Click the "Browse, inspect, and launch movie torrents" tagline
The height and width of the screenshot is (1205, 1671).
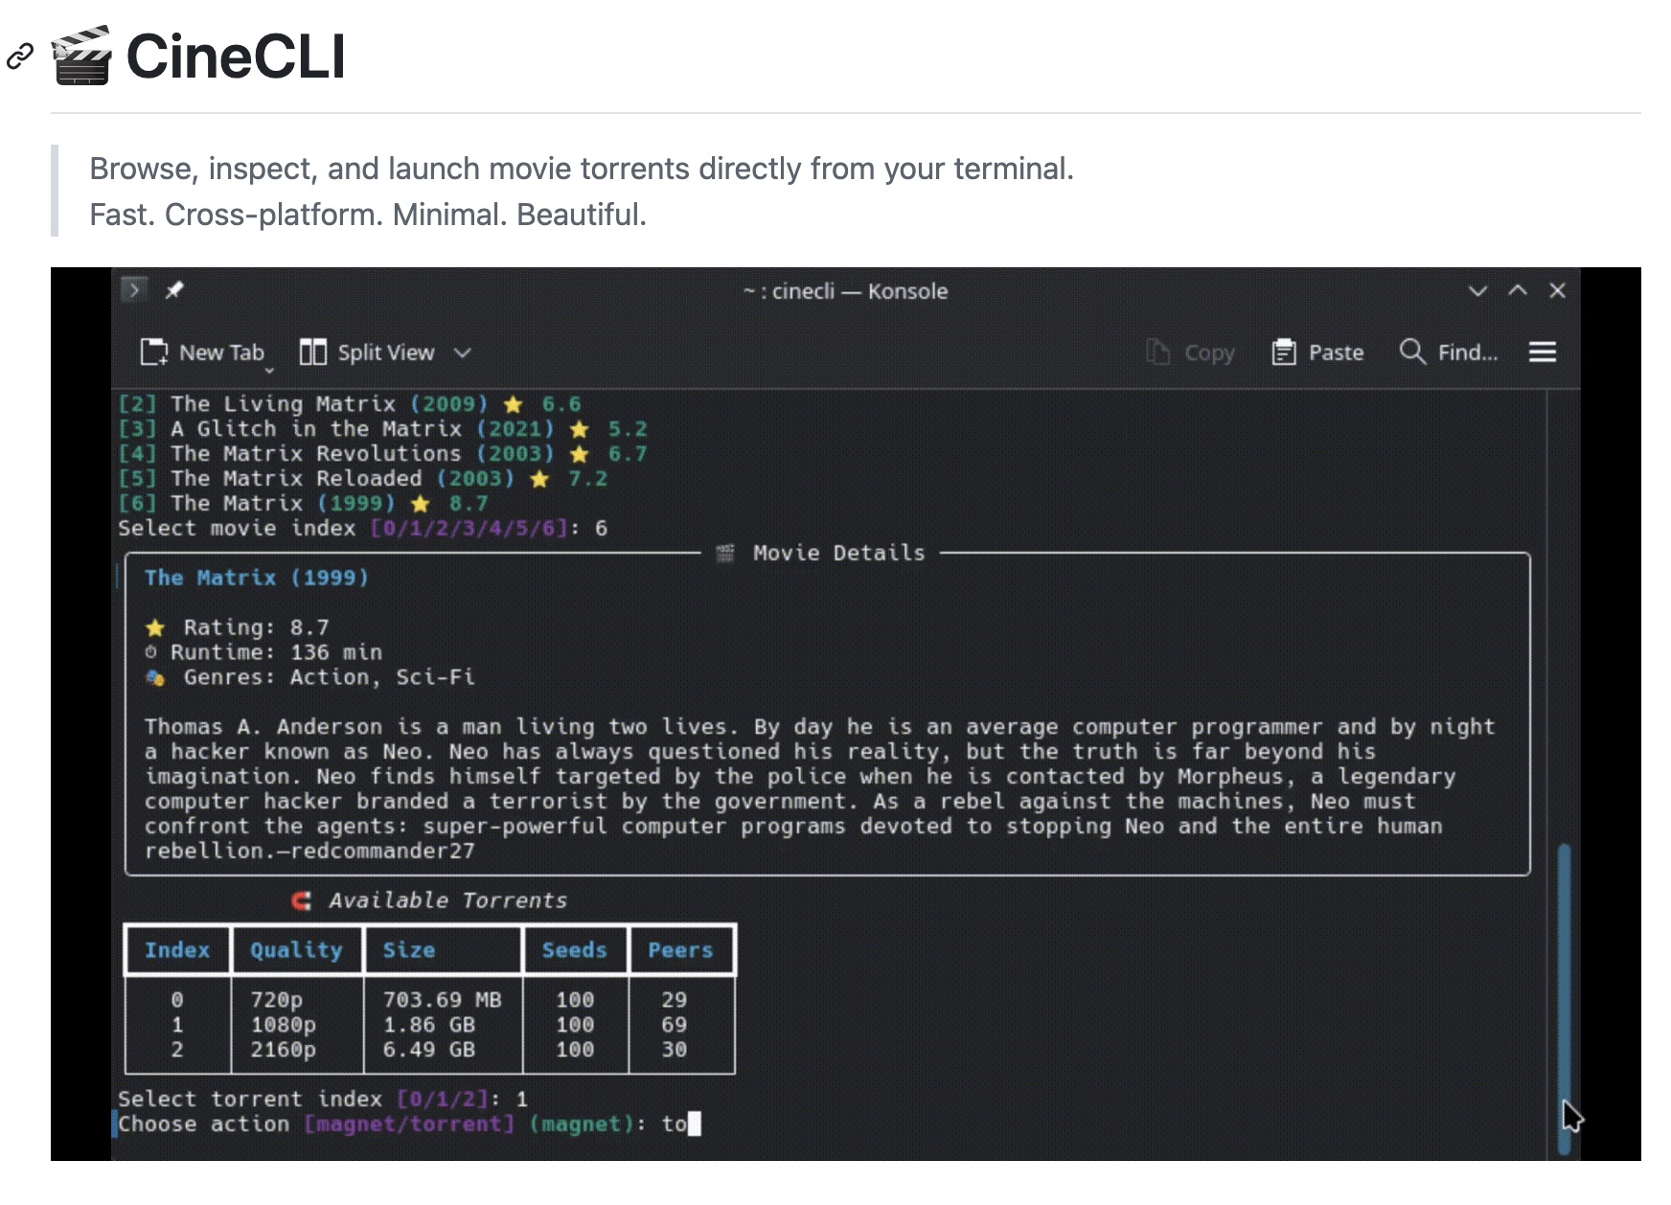tap(582, 169)
